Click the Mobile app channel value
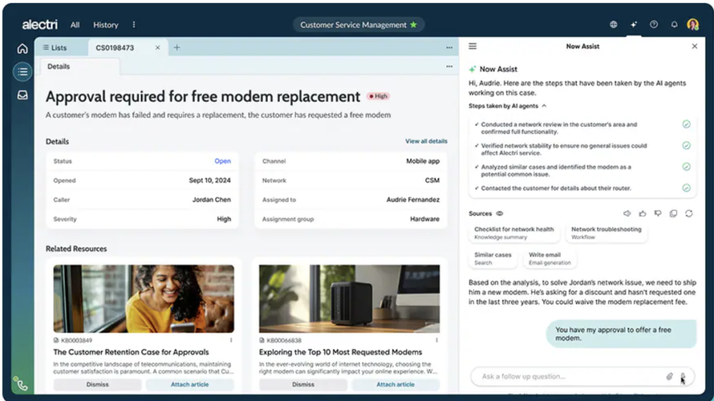The width and height of the screenshot is (714, 401). click(423, 161)
